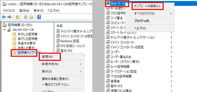This screenshot has height=92, width=197.
Task: Select sbcs50-CA1-CA tree item
Action: tap(23, 30)
